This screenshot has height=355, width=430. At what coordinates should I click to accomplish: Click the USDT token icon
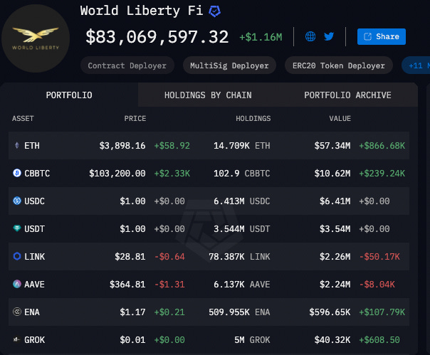[17, 228]
